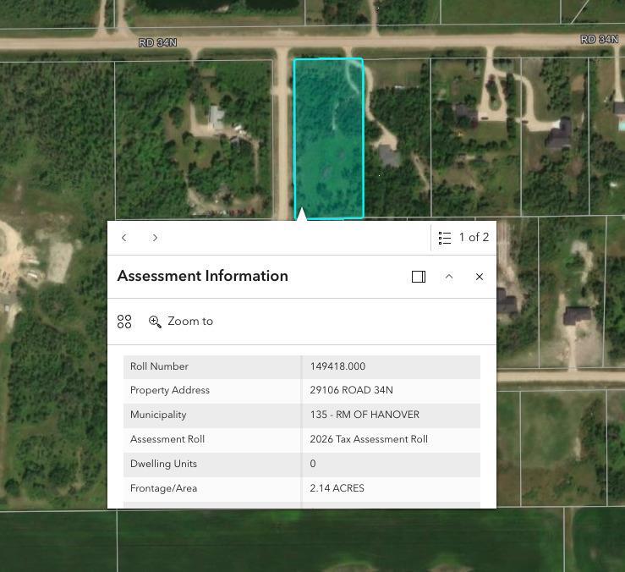This screenshot has height=572, width=625.
Task: Click the right RD 34N road label
Action: point(599,40)
